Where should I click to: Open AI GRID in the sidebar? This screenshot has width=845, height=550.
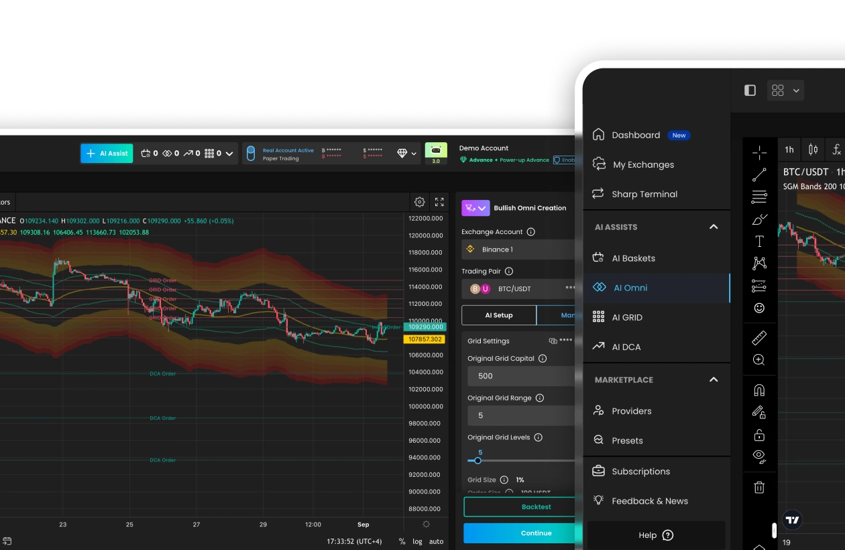626,317
